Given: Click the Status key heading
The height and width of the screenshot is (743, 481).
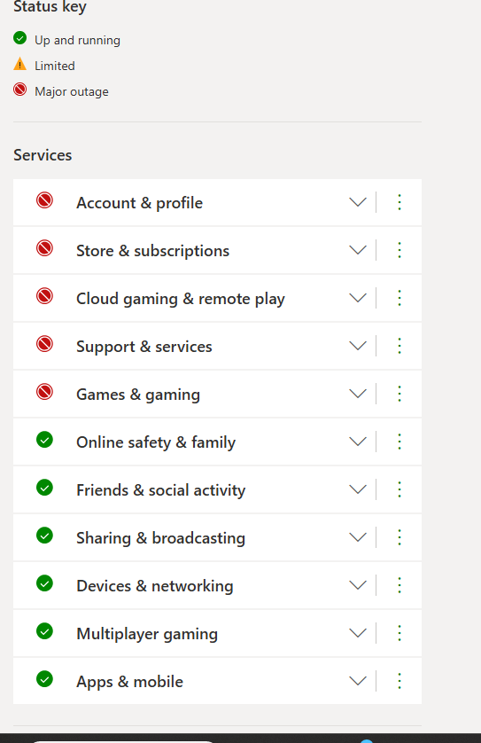Looking at the screenshot, I should click(50, 7).
